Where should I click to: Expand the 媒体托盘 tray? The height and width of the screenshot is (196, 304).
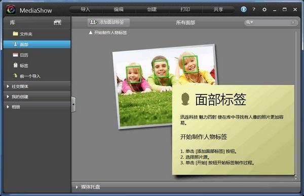point(77,187)
